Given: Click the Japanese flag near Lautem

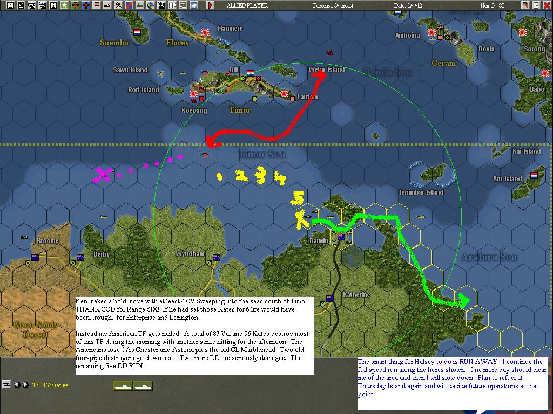Looking at the screenshot, I should 285,94.
